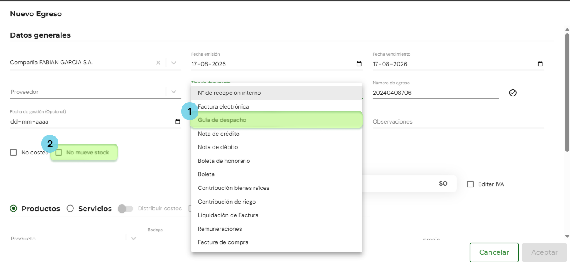This screenshot has width=570, height=265.
Task: Open calendar picker for Fecha de gestión
Action: point(177,122)
